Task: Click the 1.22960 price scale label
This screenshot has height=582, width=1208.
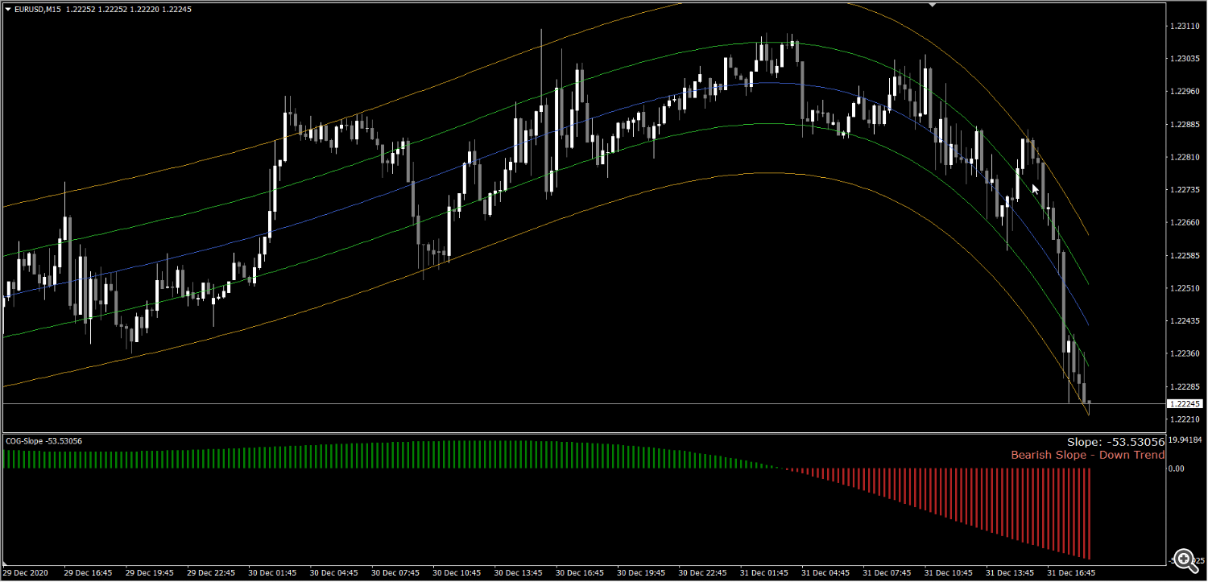Action: (x=1183, y=92)
